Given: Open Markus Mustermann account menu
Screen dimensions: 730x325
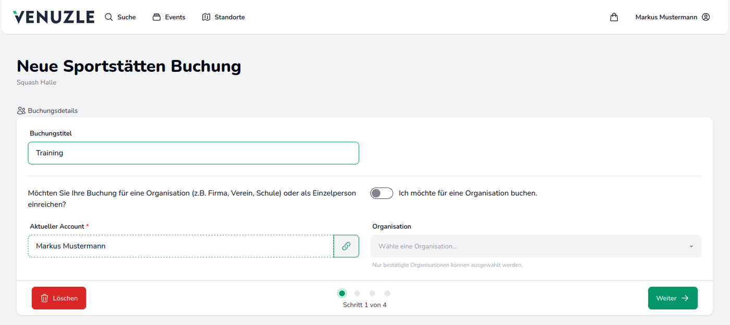Looking at the screenshot, I should [x=666, y=17].
